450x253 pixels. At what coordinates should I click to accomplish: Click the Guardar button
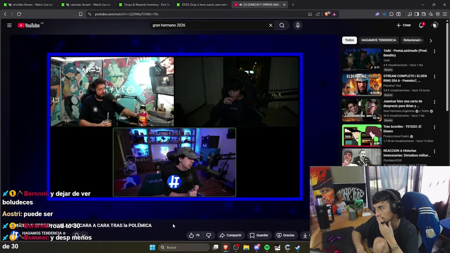(x=259, y=235)
